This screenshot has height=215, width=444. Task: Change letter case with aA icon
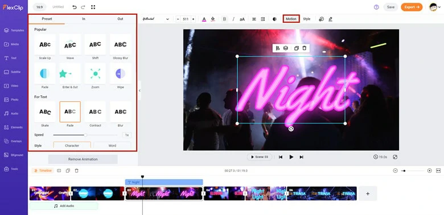point(242,19)
